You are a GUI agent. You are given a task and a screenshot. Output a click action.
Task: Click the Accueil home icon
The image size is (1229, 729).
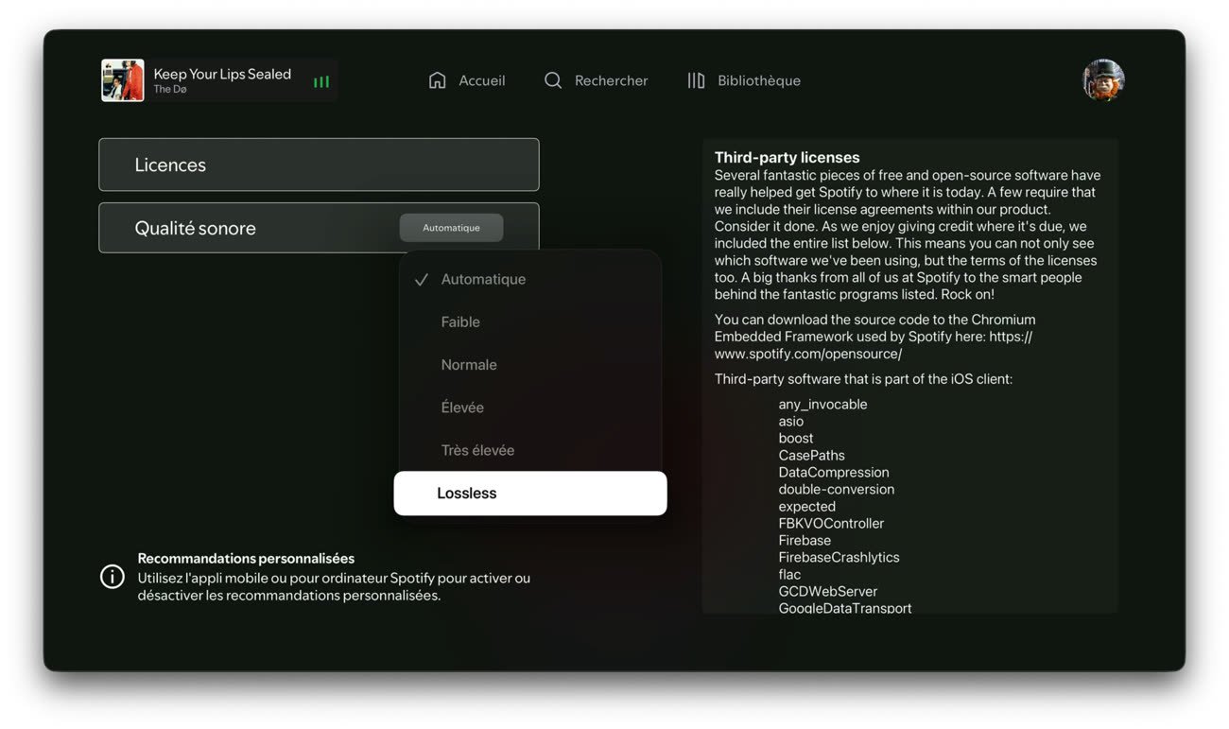pos(437,80)
